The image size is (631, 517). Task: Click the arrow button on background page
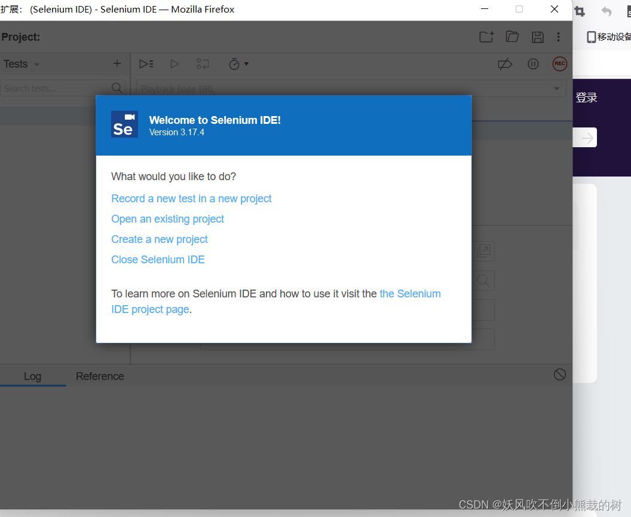click(587, 138)
